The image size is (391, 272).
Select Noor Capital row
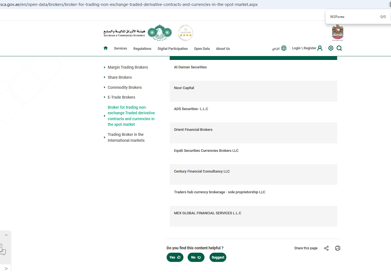[x=253, y=91]
